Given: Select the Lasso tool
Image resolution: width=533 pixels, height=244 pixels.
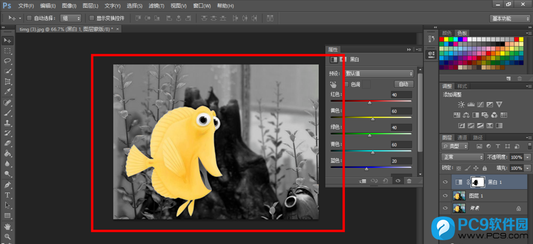Looking at the screenshot, I should [7, 61].
